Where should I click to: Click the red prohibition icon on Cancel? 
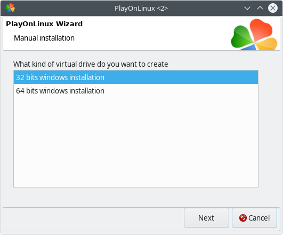tap(242, 218)
